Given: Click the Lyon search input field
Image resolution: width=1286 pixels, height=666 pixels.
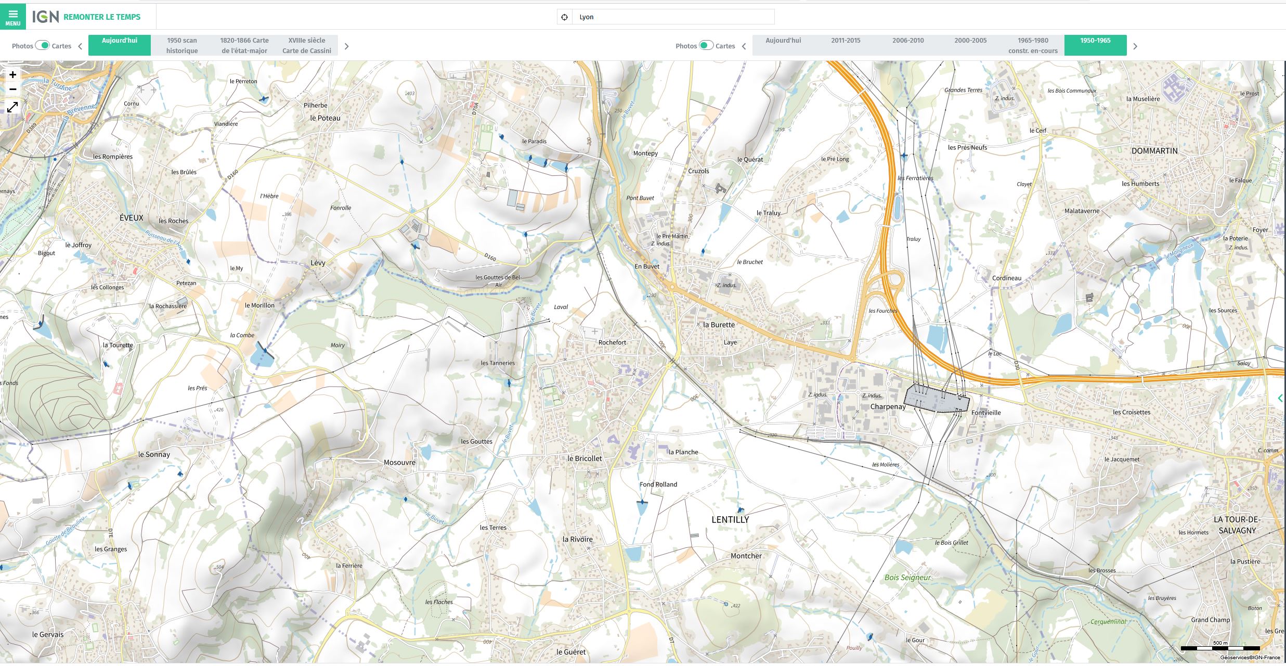Looking at the screenshot, I should pyautogui.click(x=673, y=17).
